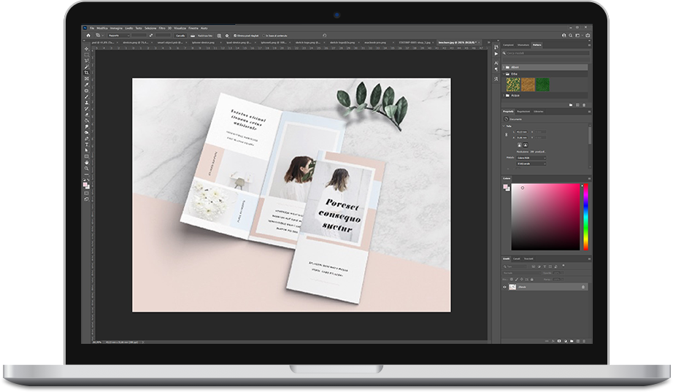Select the Crop tool in the toolbar
The image size is (673, 392).
[87, 72]
